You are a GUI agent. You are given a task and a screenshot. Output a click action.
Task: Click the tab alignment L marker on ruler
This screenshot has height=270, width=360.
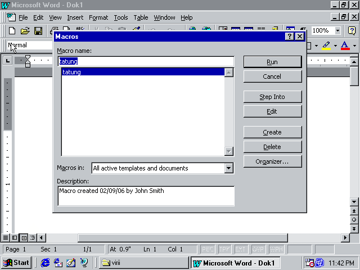[x=8, y=61]
